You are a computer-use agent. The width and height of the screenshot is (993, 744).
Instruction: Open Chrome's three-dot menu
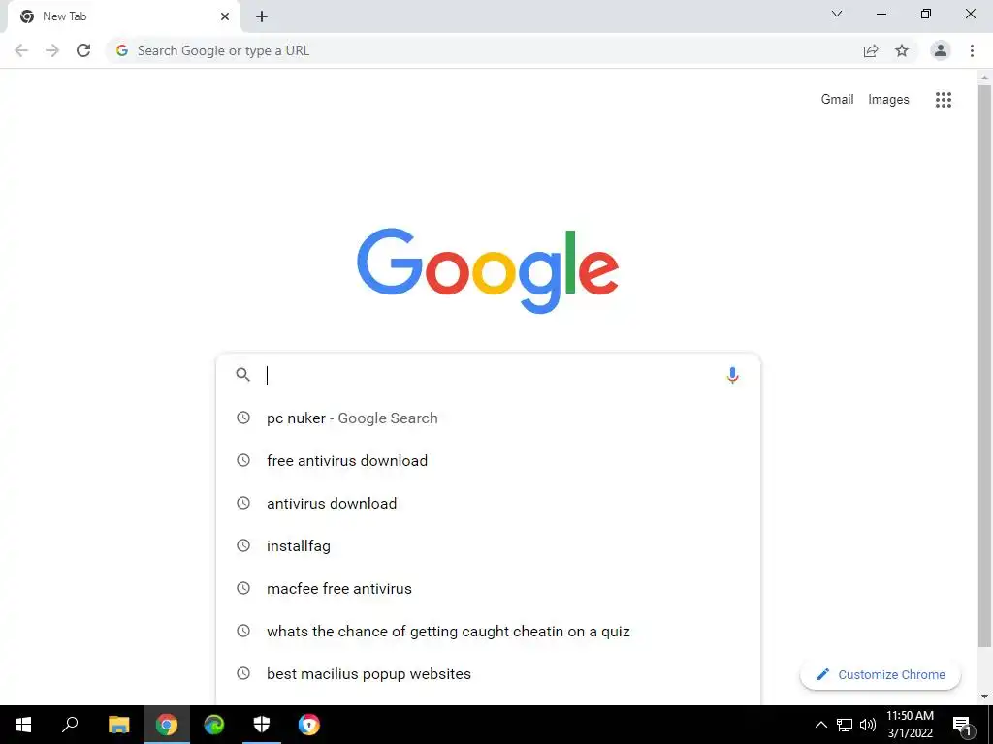(972, 50)
